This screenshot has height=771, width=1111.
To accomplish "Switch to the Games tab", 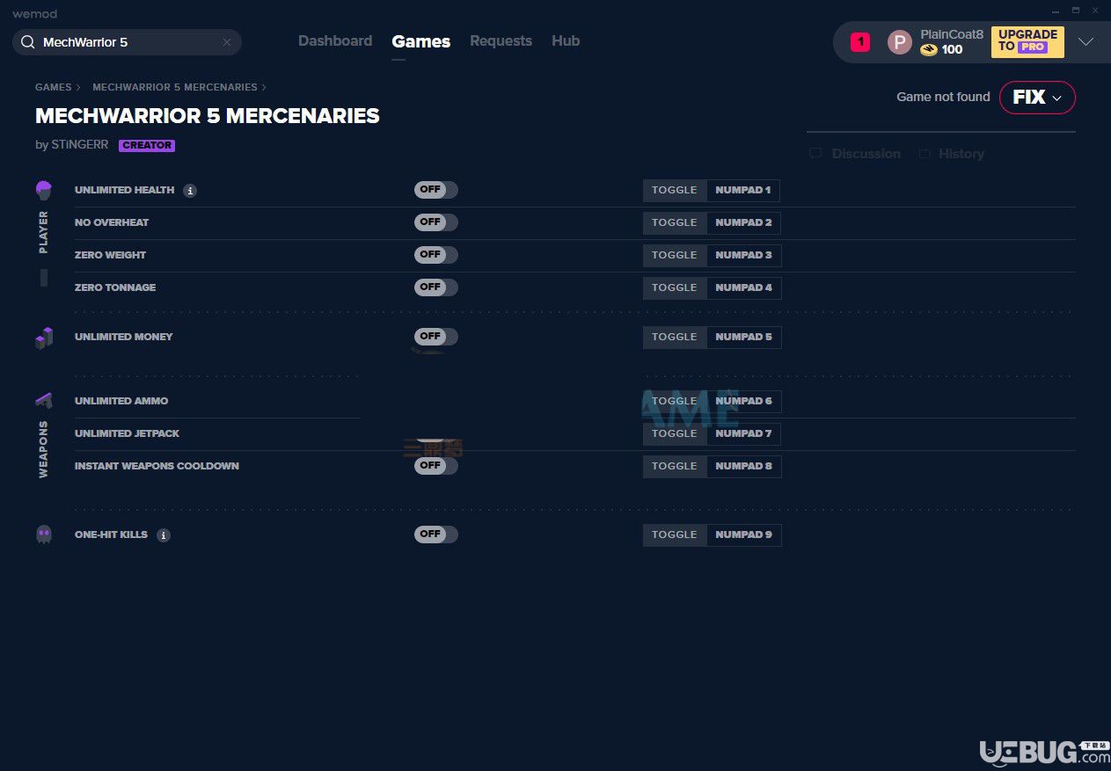I will (x=421, y=41).
